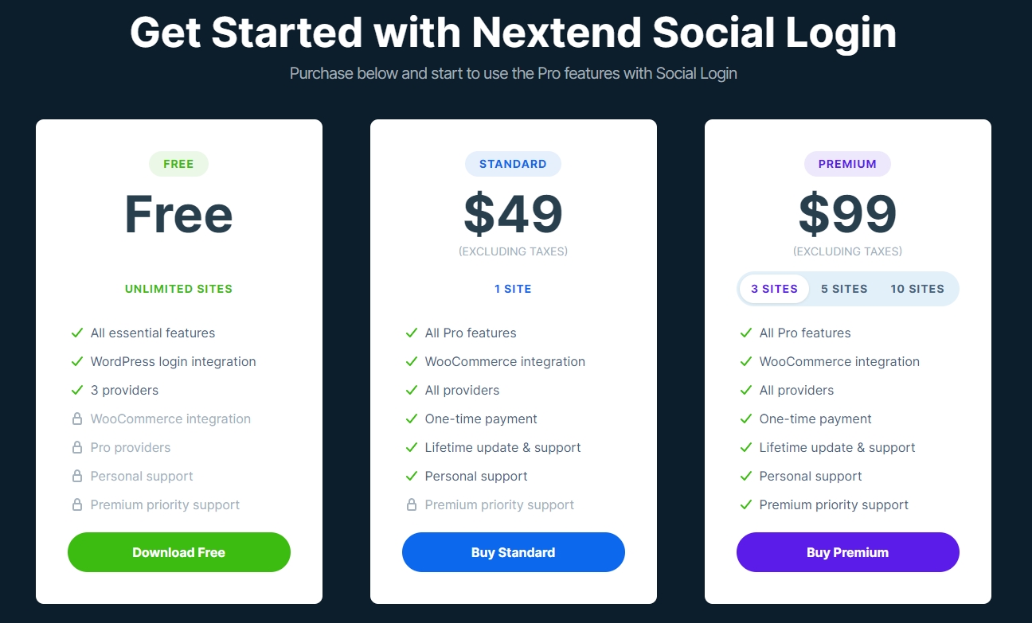Click checkmark beside Premium plan's Premium priority support
The height and width of the screenshot is (623, 1032).
pyautogui.click(x=746, y=504)
